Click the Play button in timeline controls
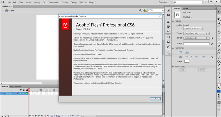Viewport: 221px width, 117px height. (x=36, y=116)
